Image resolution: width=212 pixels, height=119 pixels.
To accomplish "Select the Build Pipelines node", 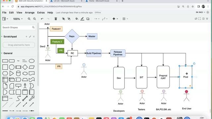I will (x=94, y=53).
